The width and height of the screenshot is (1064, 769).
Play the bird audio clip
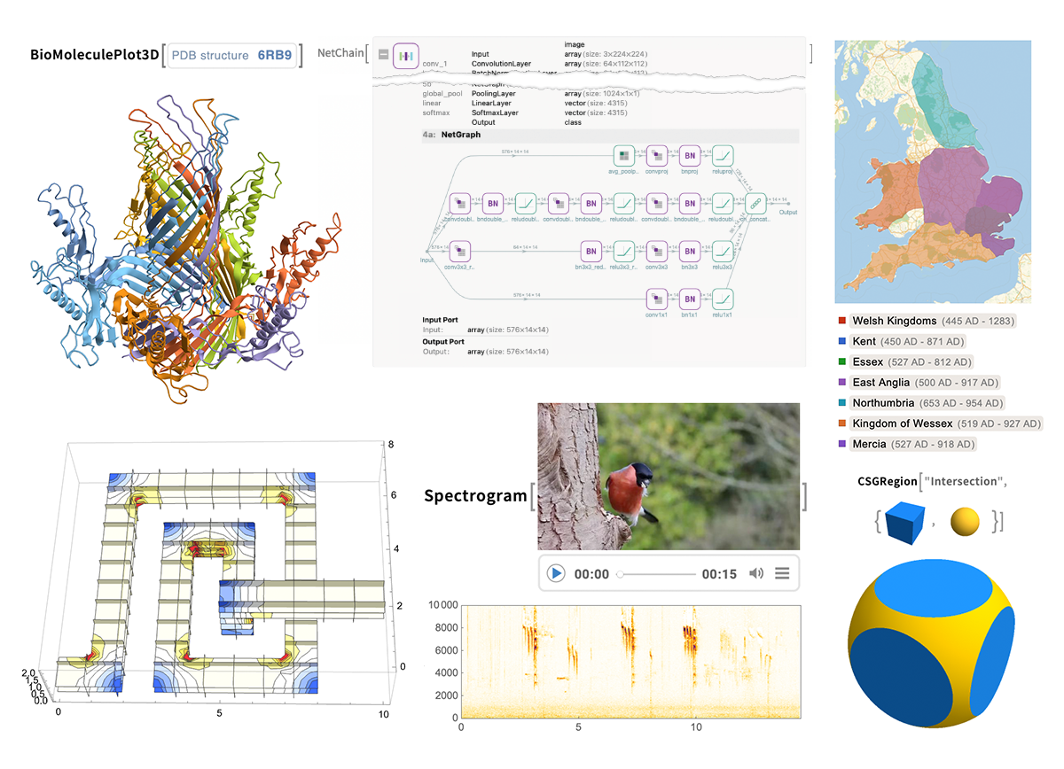click(x=556, y=573)
